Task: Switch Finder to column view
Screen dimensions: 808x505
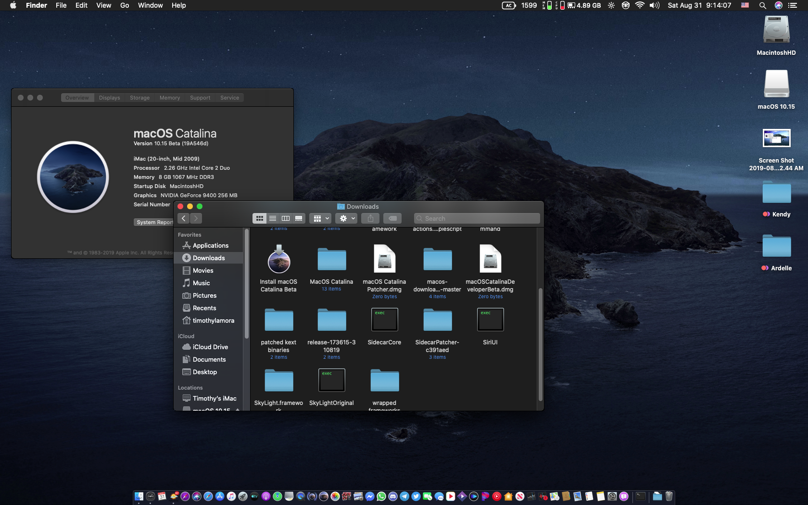Action: pos(286,218)
